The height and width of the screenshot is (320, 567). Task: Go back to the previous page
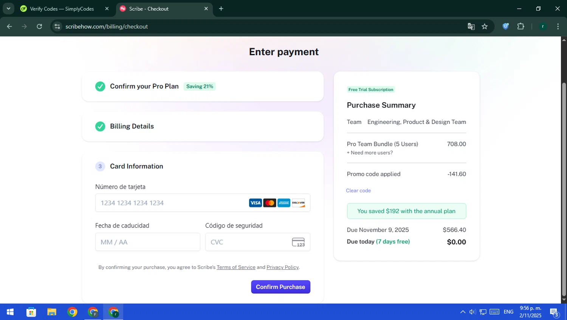[x=9, y=26]
